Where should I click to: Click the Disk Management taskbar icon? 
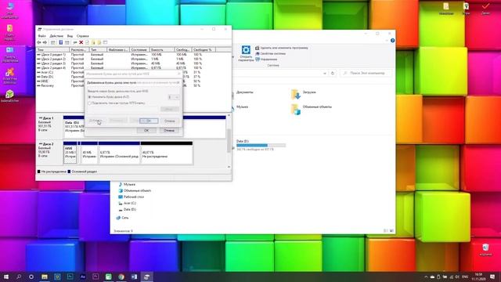pyautogui.click(x=146, y=277)
